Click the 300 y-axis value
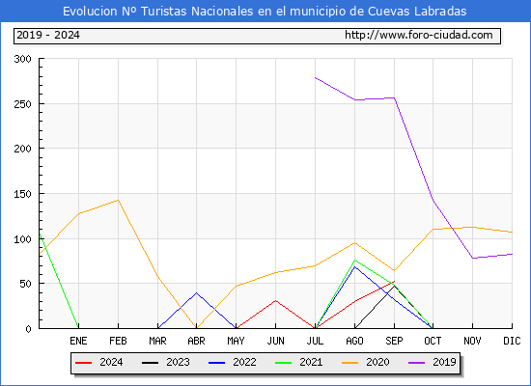The image size is (531, 386). pos(23,59)
